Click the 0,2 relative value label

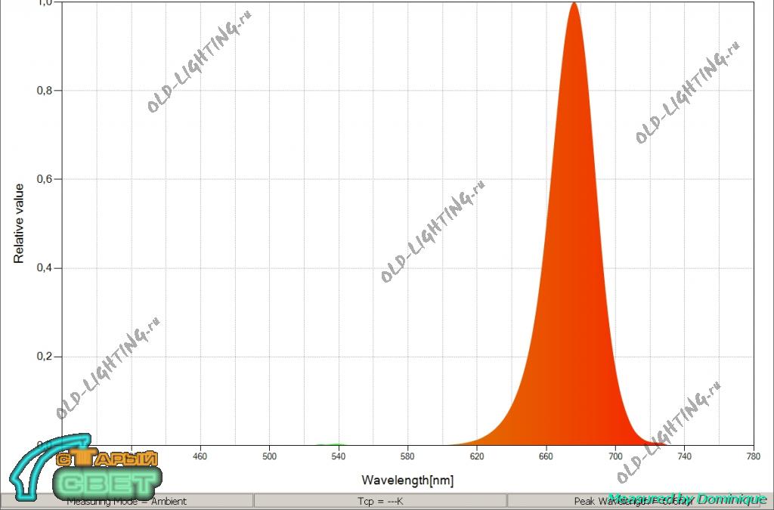point(43,357)
